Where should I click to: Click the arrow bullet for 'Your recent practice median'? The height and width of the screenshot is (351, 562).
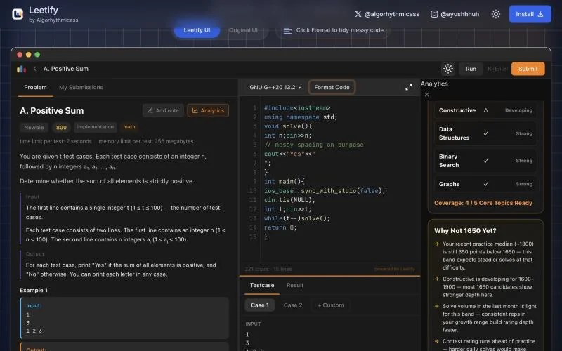(x=436, y=244)
